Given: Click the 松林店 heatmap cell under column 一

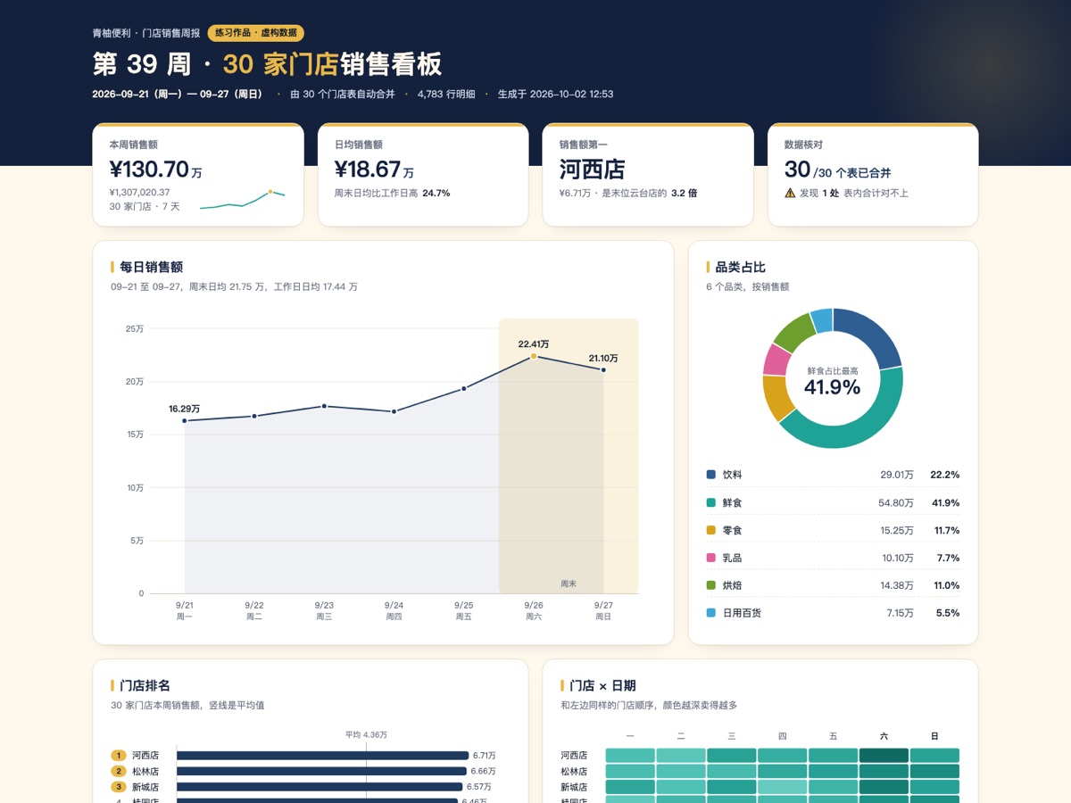Looking at the screenshot, I should pyautogui.click(x=630, y=771).
